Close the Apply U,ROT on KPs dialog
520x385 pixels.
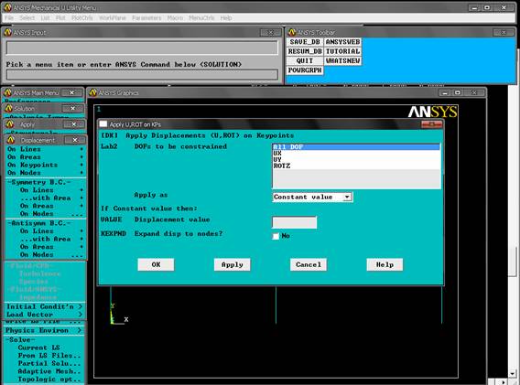coord(431,124)
